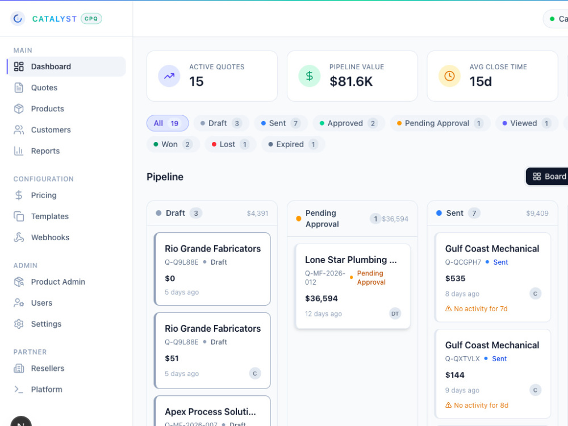Image resolution: width=568 pixels, height=426 pixels.
Task: Click the Pipeline Value dollar icon
Action: click(x=310, y=76)
